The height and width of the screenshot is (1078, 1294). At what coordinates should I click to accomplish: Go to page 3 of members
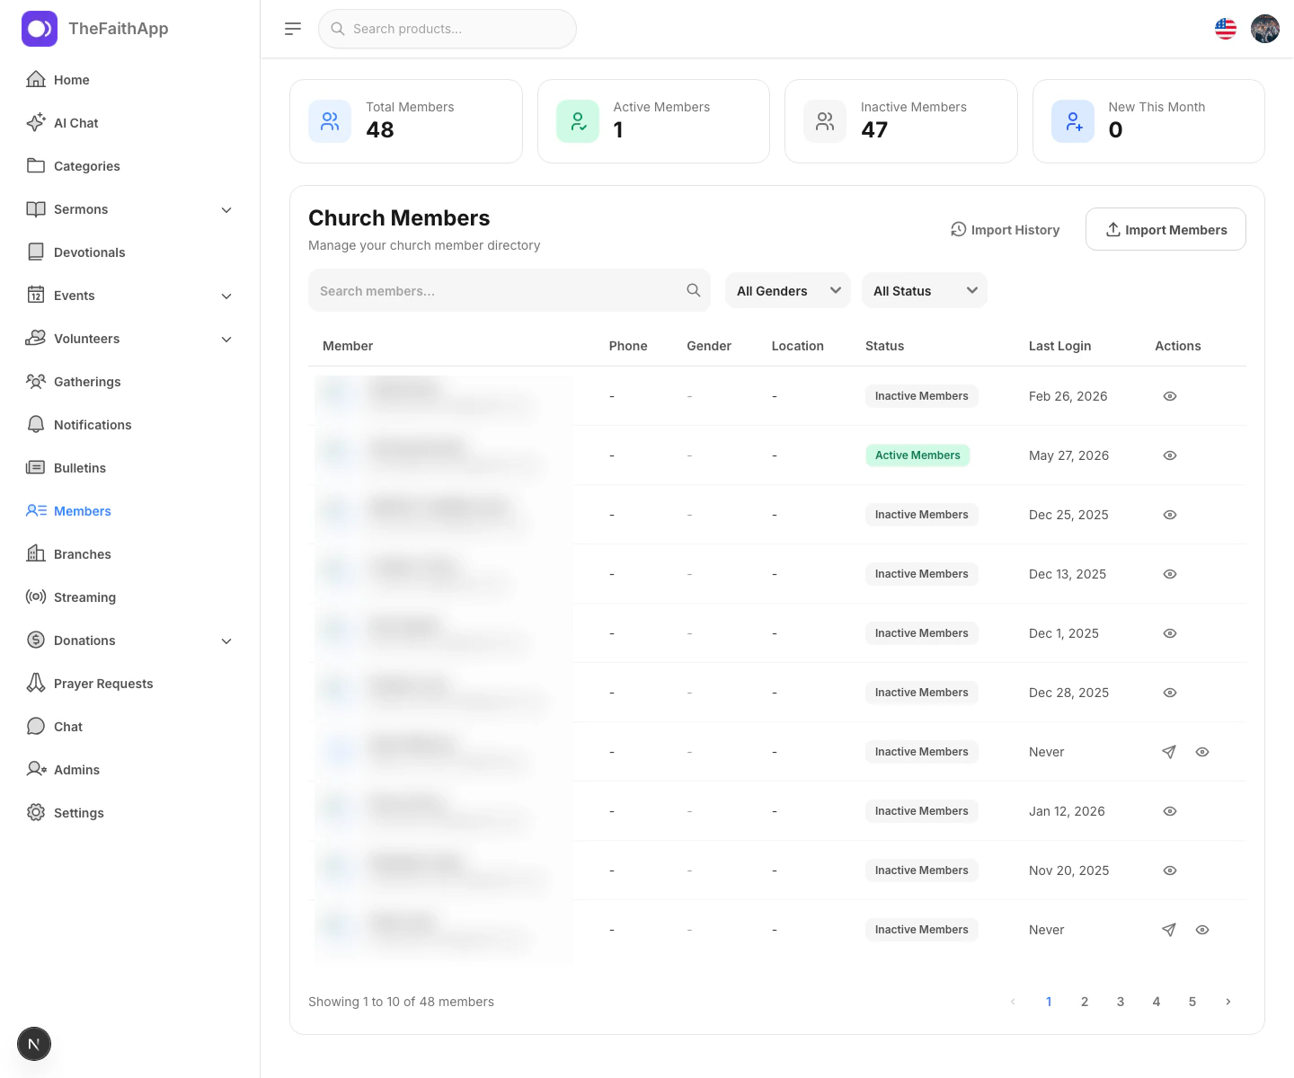point(1121,1002)
